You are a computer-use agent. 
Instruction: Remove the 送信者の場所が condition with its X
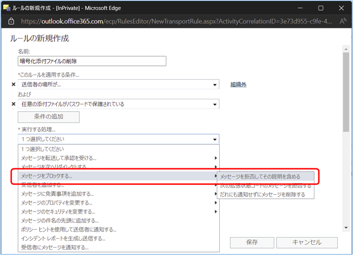(13, 84)
